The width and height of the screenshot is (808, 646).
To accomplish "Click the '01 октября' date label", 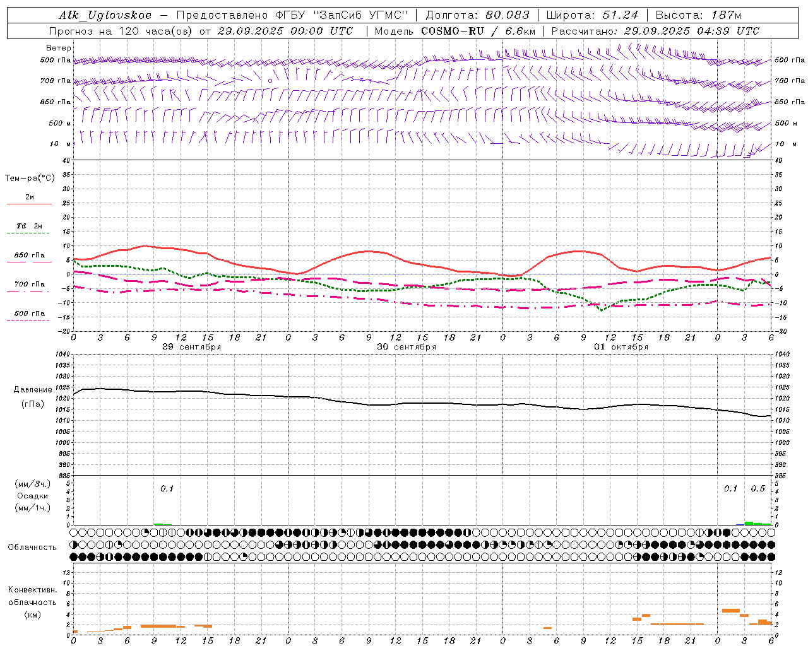I will coord(621,347).
